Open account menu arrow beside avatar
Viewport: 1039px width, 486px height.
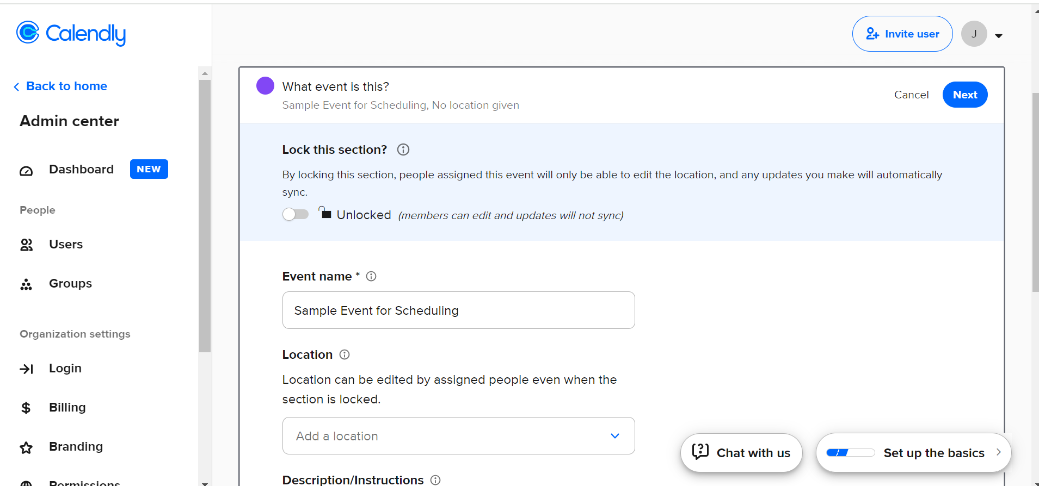tap(999, 36)
